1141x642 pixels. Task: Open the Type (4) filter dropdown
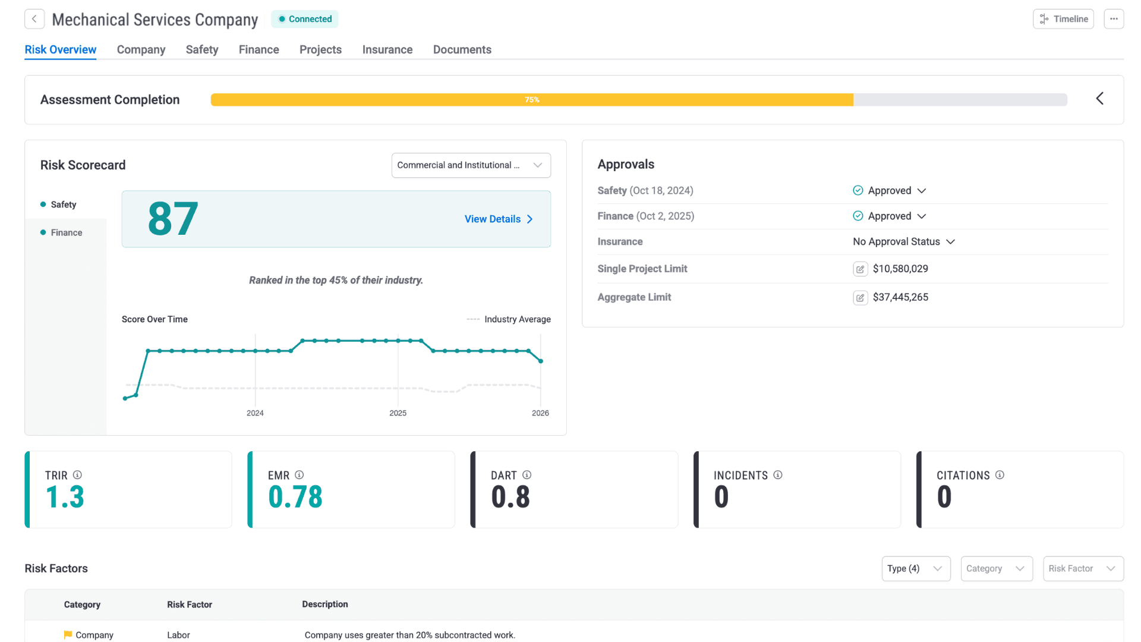[915, 569]
